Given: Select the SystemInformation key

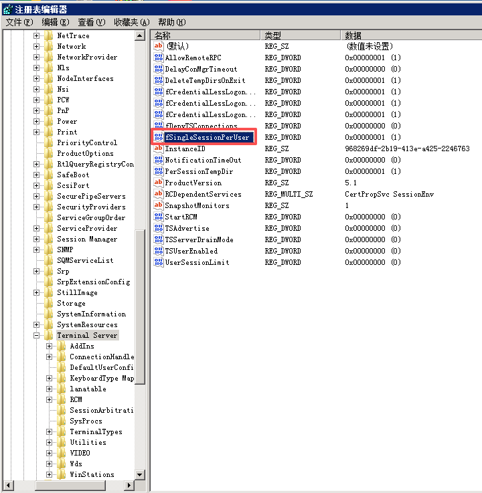Looking at the screenshot, I should pos(91,314).
